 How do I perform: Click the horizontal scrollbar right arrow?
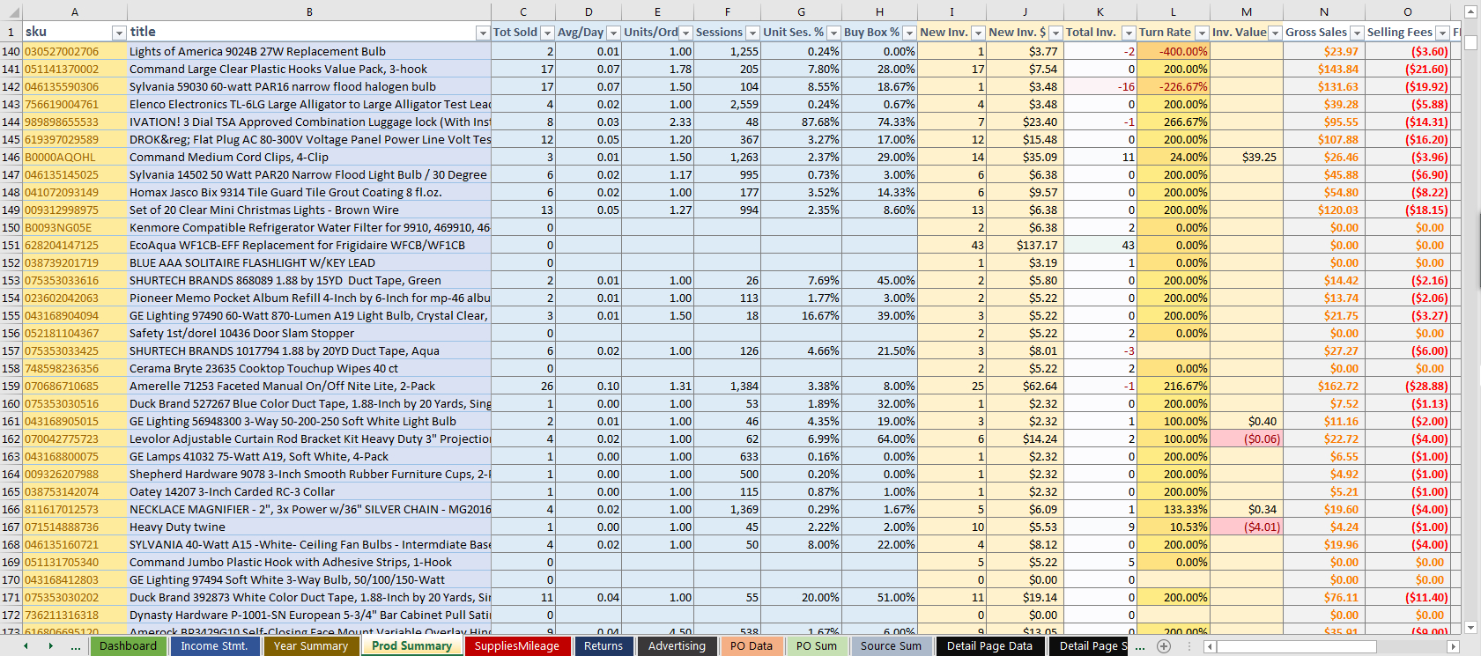[1453, 646]
